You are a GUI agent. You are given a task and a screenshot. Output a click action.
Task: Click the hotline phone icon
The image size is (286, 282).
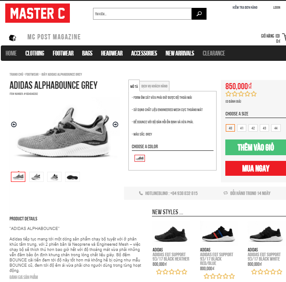(141, 193)
